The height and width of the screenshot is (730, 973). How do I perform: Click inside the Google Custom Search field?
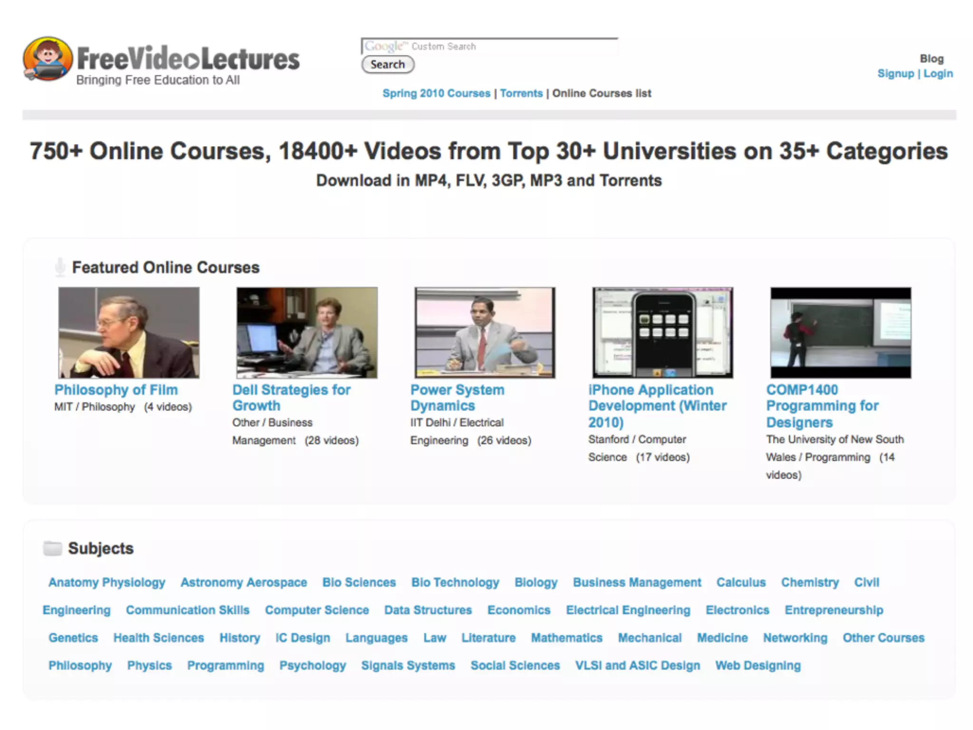[489, 47]
